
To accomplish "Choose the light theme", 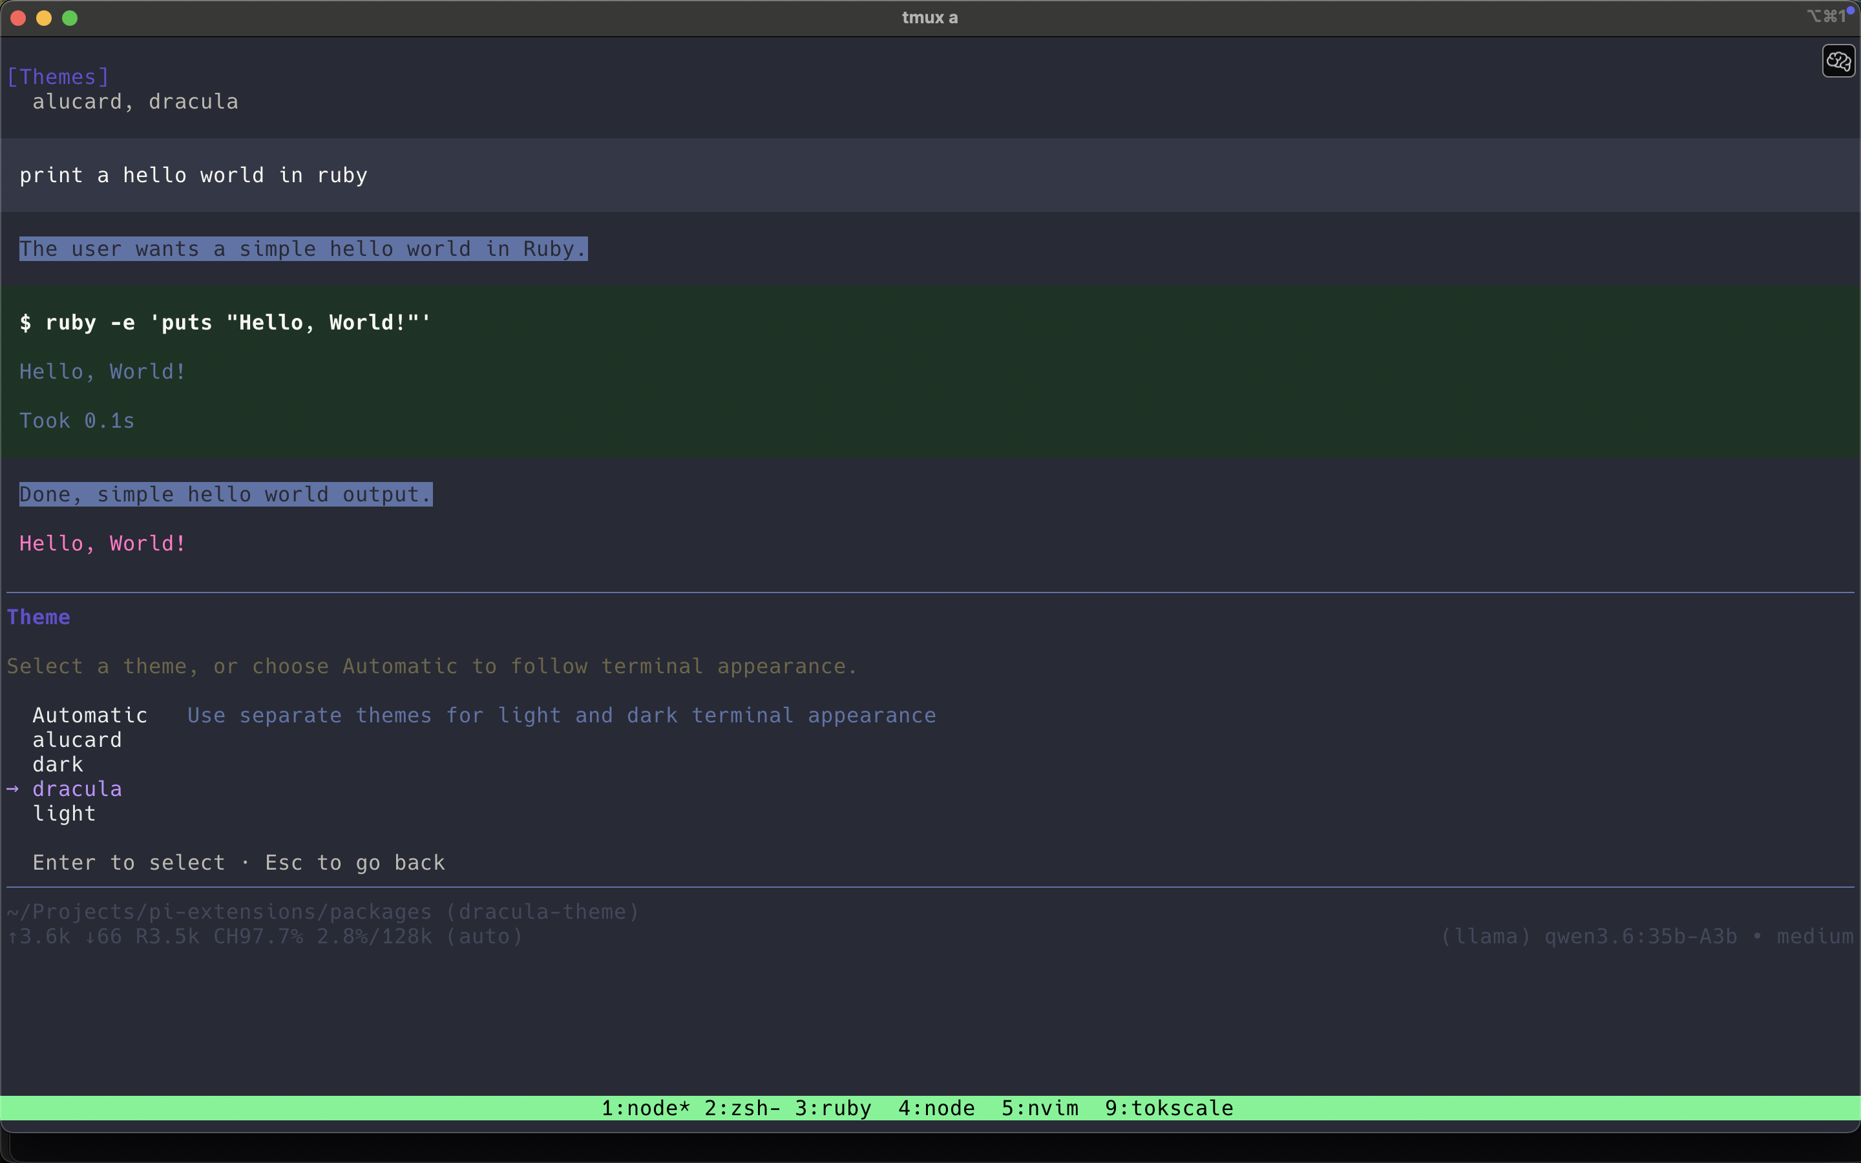I will [x=65, y=814].
